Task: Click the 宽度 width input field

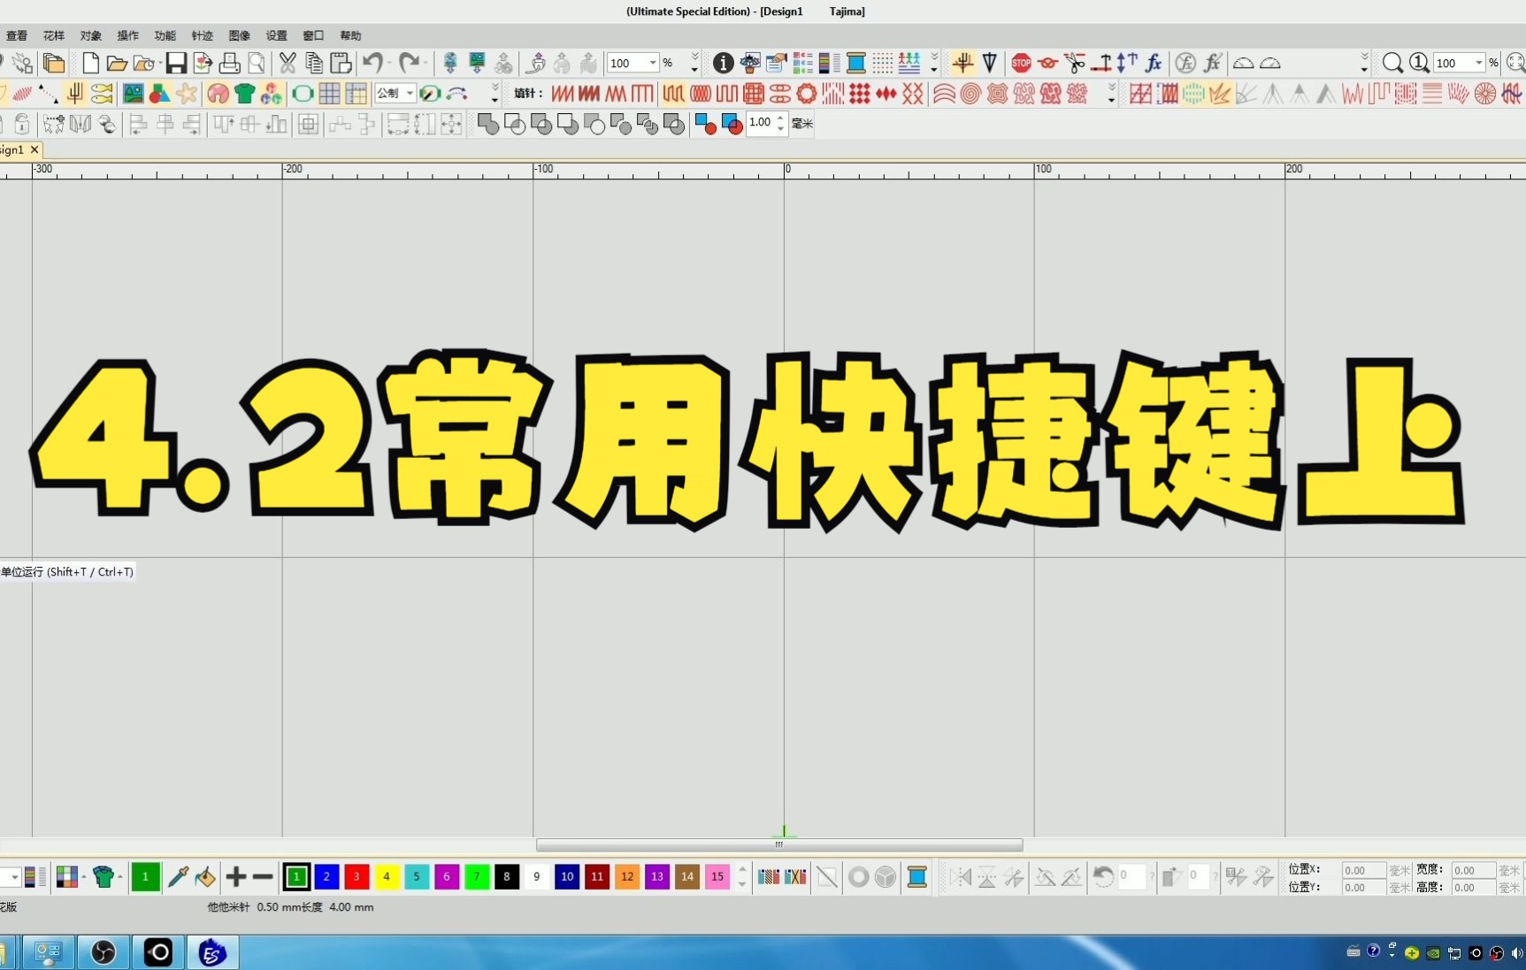Action: (1474, 871)
